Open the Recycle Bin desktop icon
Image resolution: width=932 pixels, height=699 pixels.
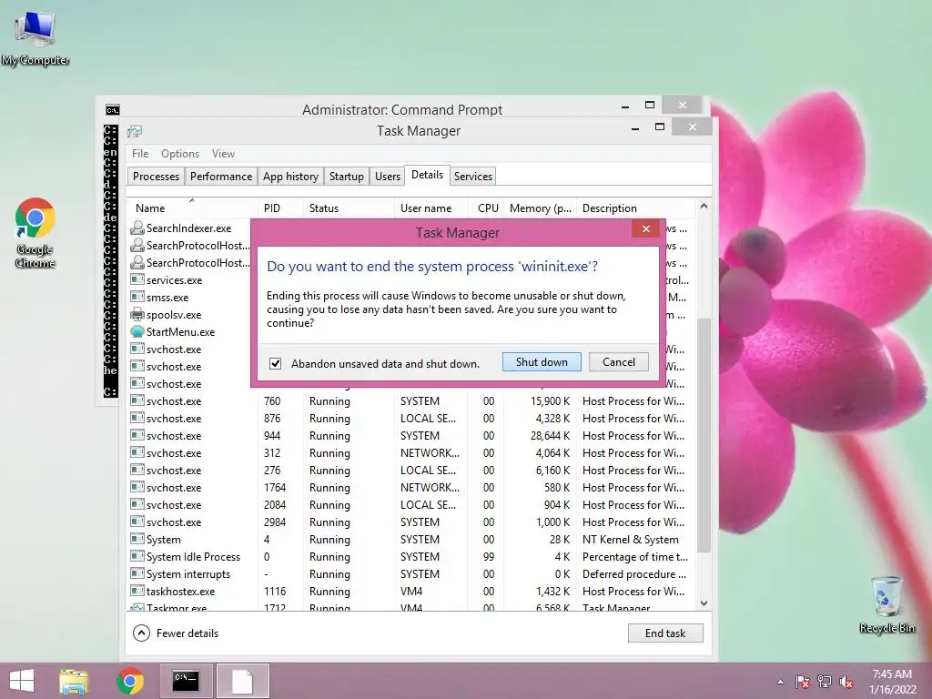[886, 604]
